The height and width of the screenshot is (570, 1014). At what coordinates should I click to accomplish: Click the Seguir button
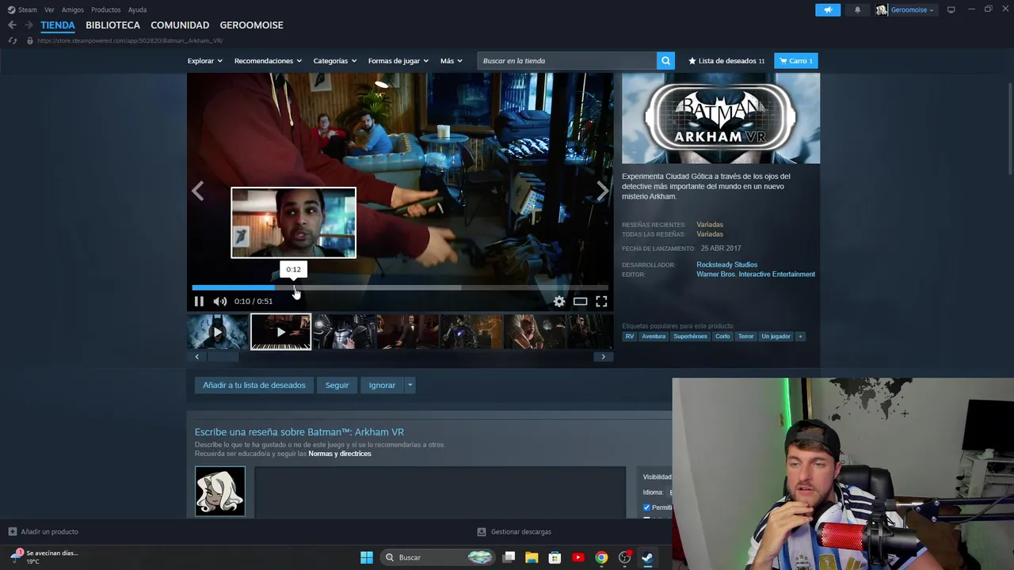[x=337, y=386]
